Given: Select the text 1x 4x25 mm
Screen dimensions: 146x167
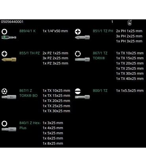Looking at the screenshot, I should 53,128.
